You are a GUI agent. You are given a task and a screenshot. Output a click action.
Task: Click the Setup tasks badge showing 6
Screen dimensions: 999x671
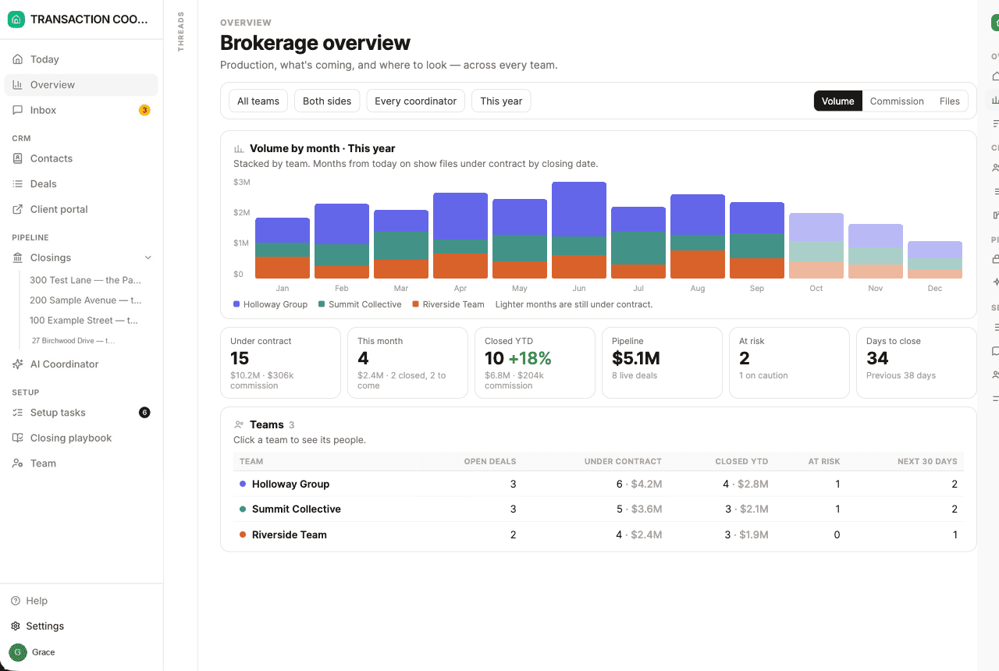tap(144, 413)
